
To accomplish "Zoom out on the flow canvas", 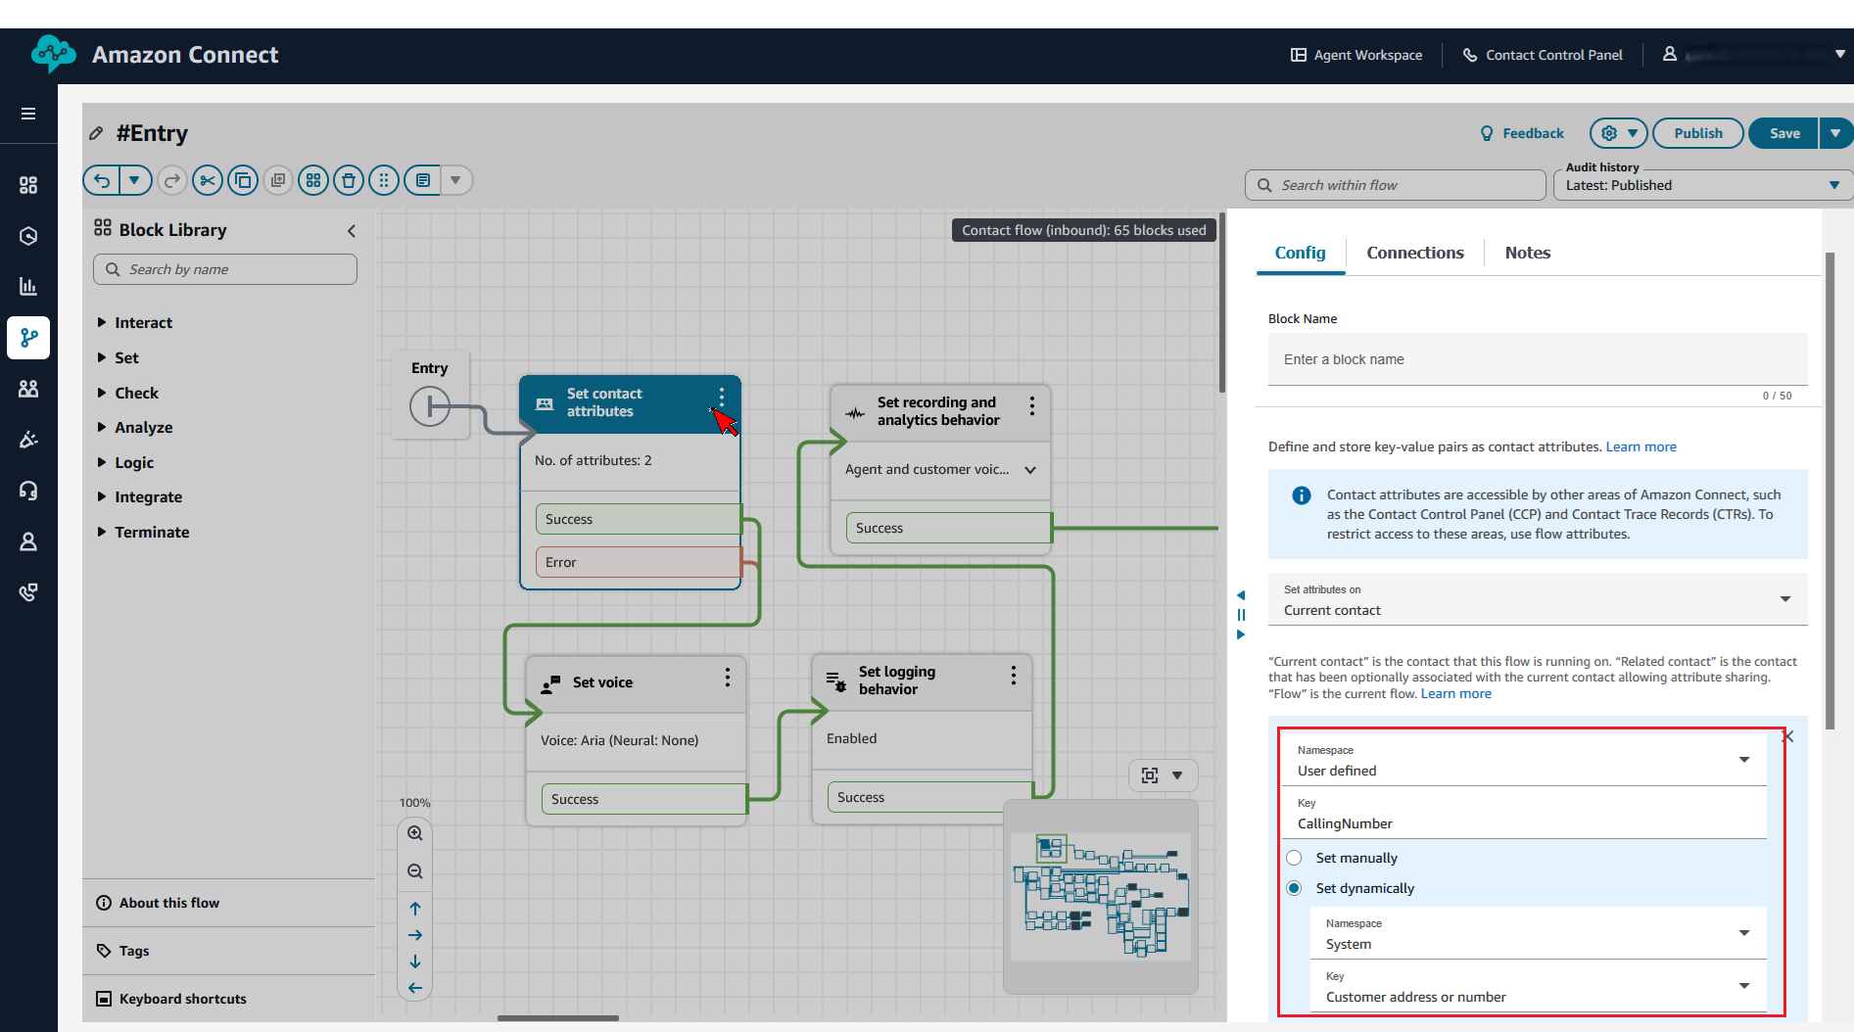I will [415, 871].
